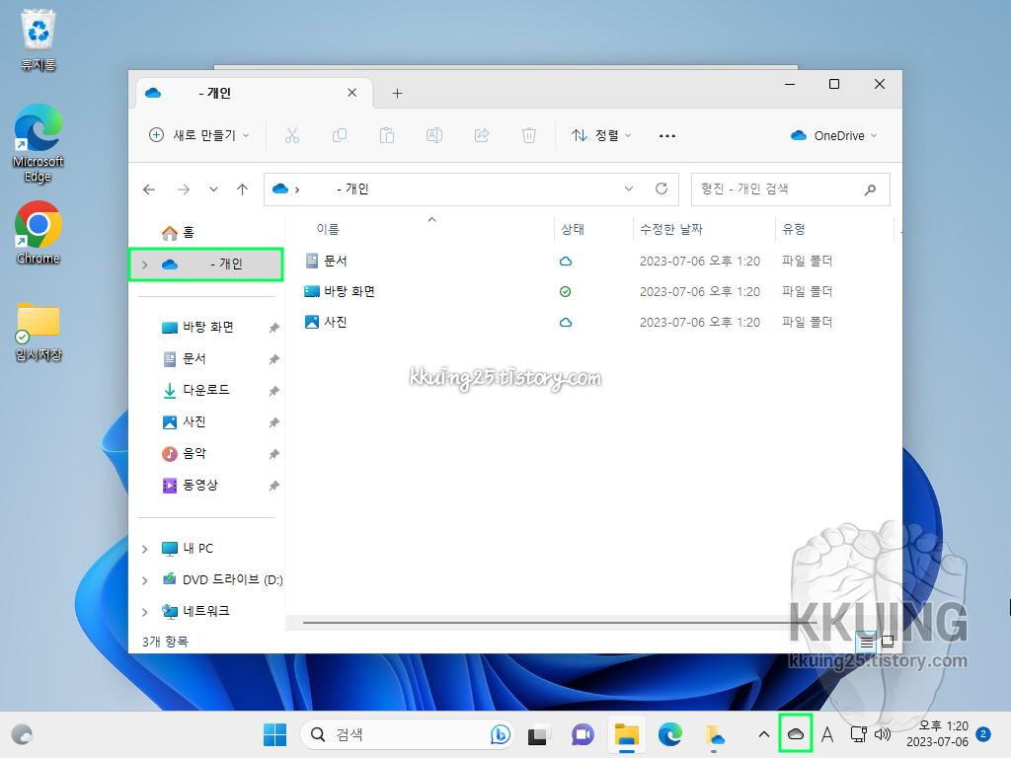
Task: Close the - 개인 tab
Action: 352,93
